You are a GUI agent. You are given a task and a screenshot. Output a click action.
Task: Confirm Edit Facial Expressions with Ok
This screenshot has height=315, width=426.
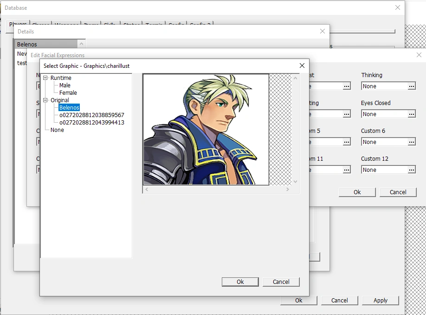click(x=357, y=192)
